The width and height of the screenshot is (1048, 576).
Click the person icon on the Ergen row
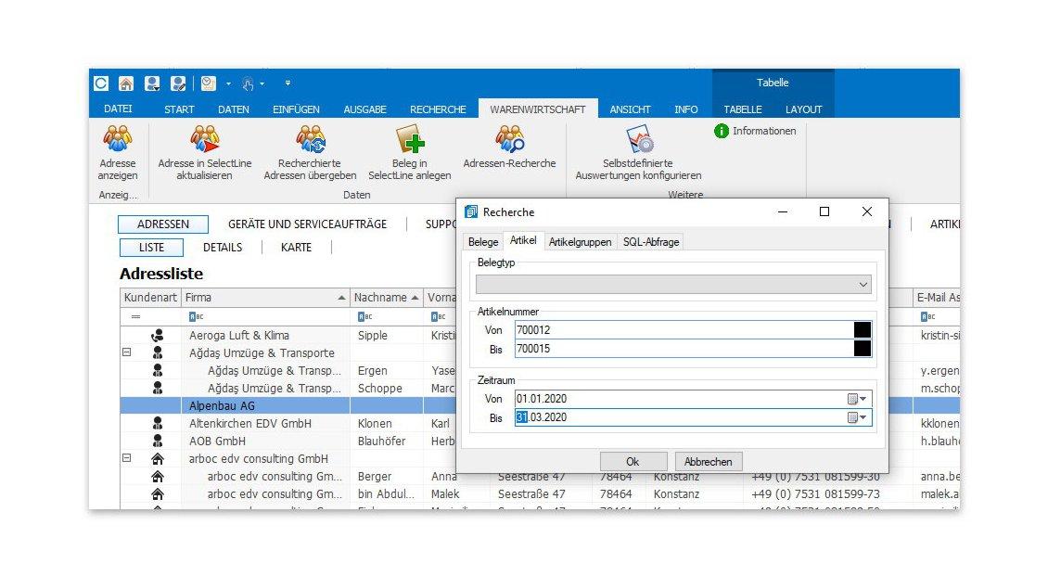pyautogui.click(x=158, y=370)
